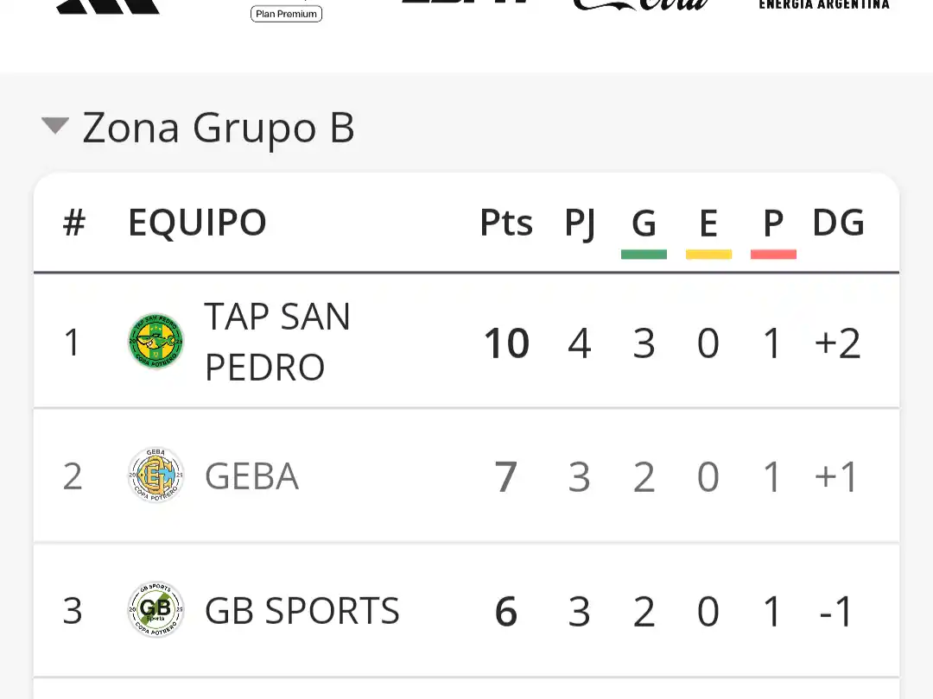Click the GEBA club badge

[x=155, y=475]
